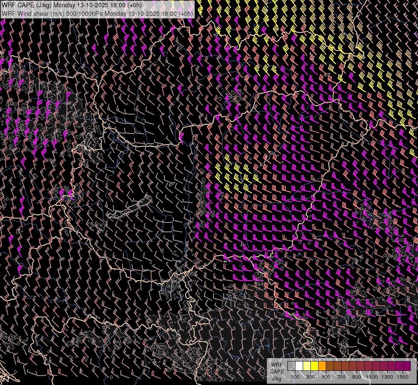Click the "900" legend tick label
418x385 pixels.
(x=357, y=377)
